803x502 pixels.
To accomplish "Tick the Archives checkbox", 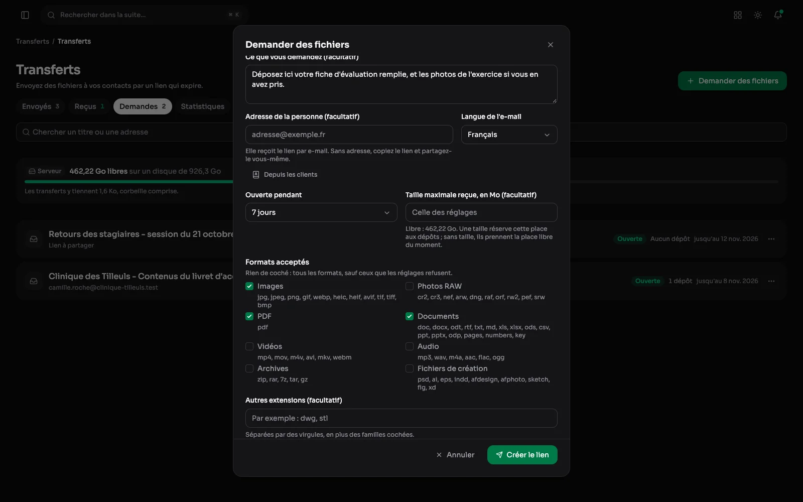I will 249,368.
